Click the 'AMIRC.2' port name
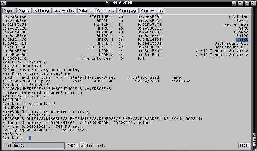This screenshot has height=151, width=257. (x=105, y=36)
